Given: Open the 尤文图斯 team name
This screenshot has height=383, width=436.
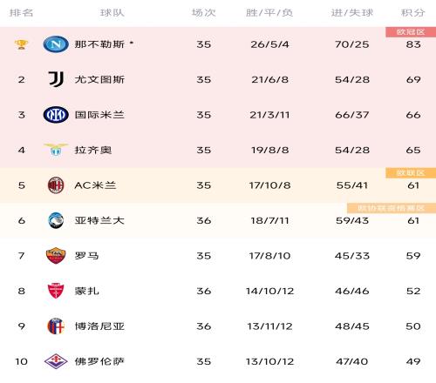Looking at the screenshot, I should tap(99, 79).
